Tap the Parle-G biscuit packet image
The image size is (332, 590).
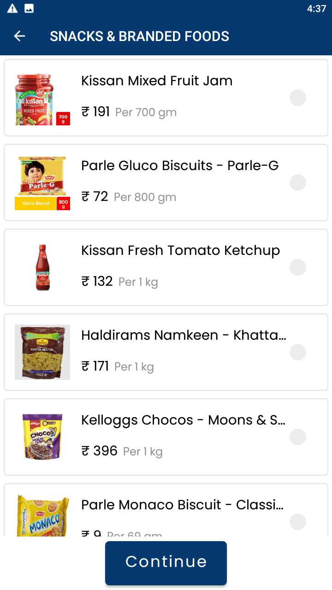pos(42,183)
